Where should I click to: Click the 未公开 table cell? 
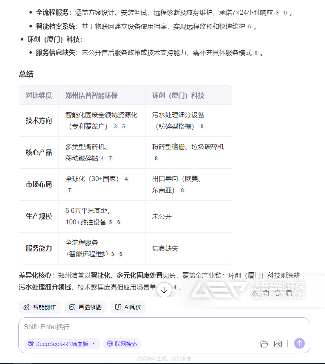pos(162,216)
